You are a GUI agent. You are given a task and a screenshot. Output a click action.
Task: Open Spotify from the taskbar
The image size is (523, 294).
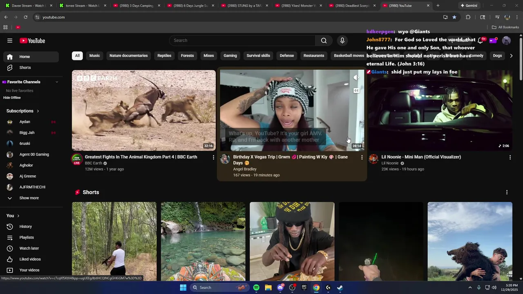coord(256,287)
